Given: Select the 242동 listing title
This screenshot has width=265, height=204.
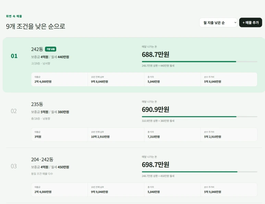Looking at the screenshot, I should click(x=37, y=49).
